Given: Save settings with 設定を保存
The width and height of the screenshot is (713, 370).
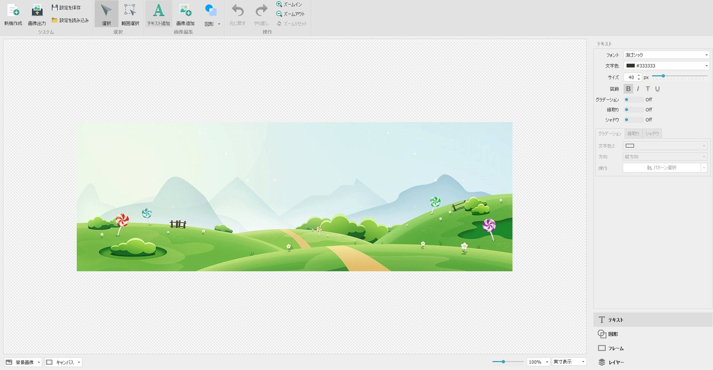Looking at the screenshot, I should click(66, 7).
